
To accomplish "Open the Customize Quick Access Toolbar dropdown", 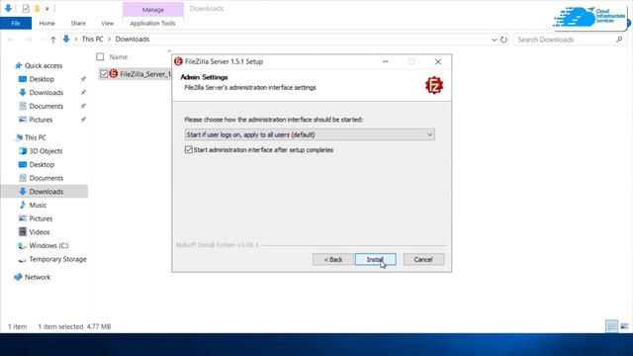I will pos(46,9).
